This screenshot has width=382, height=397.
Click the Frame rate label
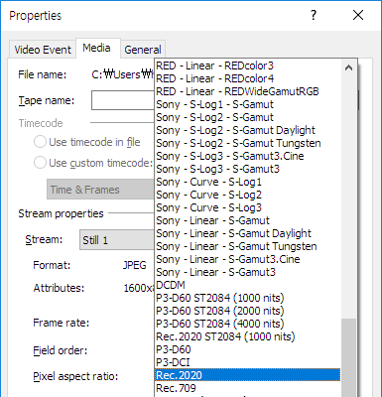(62, 323)
